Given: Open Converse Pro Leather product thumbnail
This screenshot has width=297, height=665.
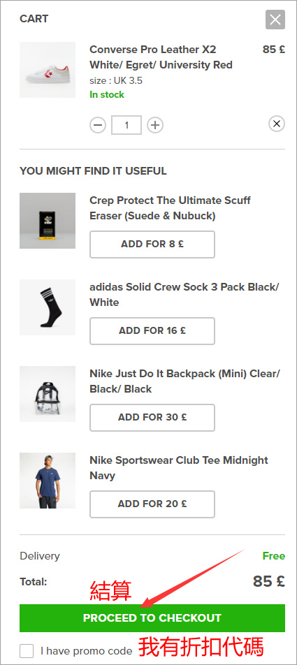Looking at the screenshot, I should tap(48, 70).
